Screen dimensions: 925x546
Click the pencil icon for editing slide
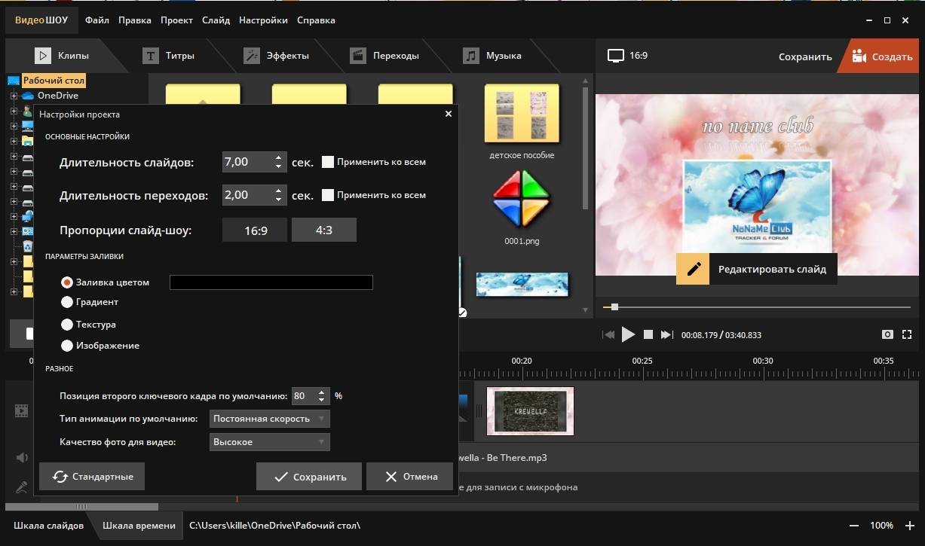(x=693, y=269)
